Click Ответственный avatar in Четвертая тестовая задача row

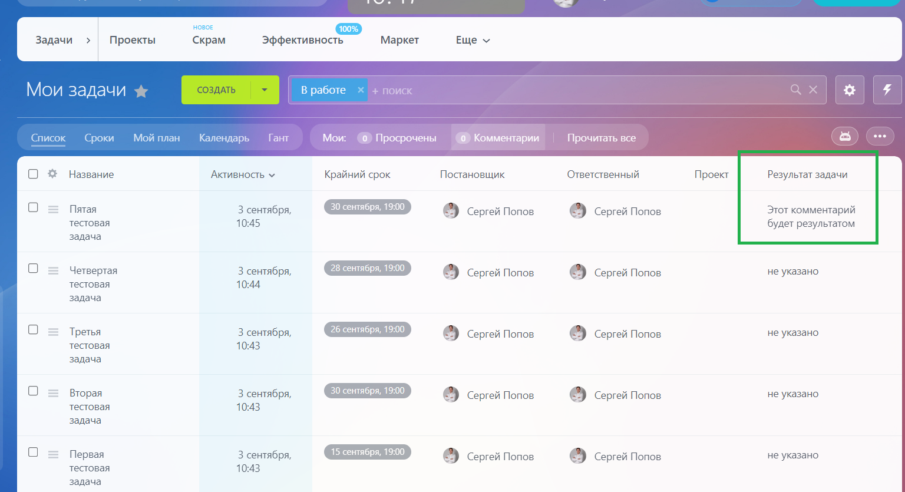(578, 272)
